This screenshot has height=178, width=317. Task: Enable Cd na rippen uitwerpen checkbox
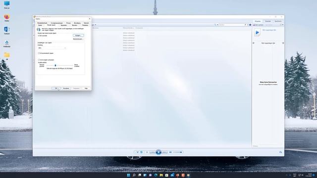(x=39, y=60)
